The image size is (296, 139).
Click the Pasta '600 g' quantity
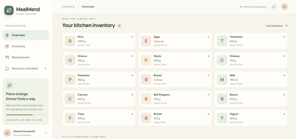click(x=157, y=61)
